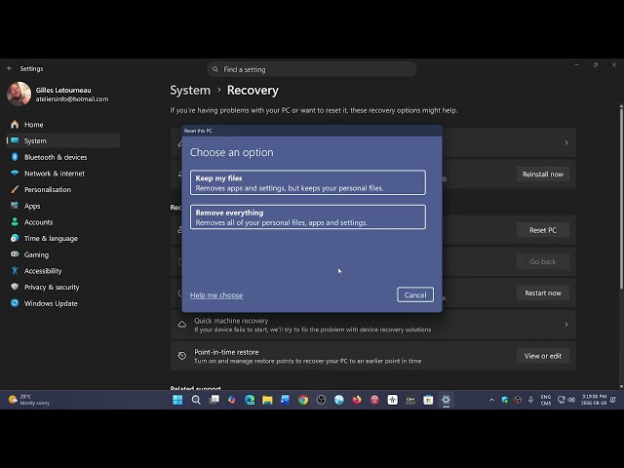Open Home in the Settings sidebar
The image size is (624, 468).
63,125
